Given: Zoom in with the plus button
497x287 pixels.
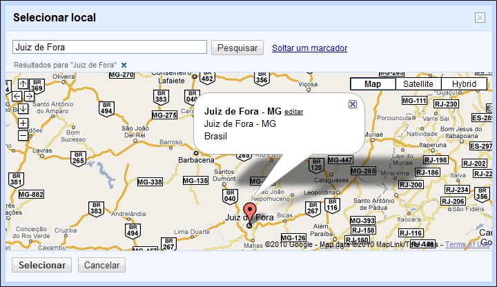Looking at the screenshot, I should [x=23, y=123].
